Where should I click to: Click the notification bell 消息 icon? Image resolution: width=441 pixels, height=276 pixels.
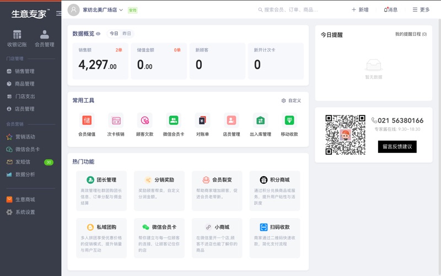pos(386,9)
